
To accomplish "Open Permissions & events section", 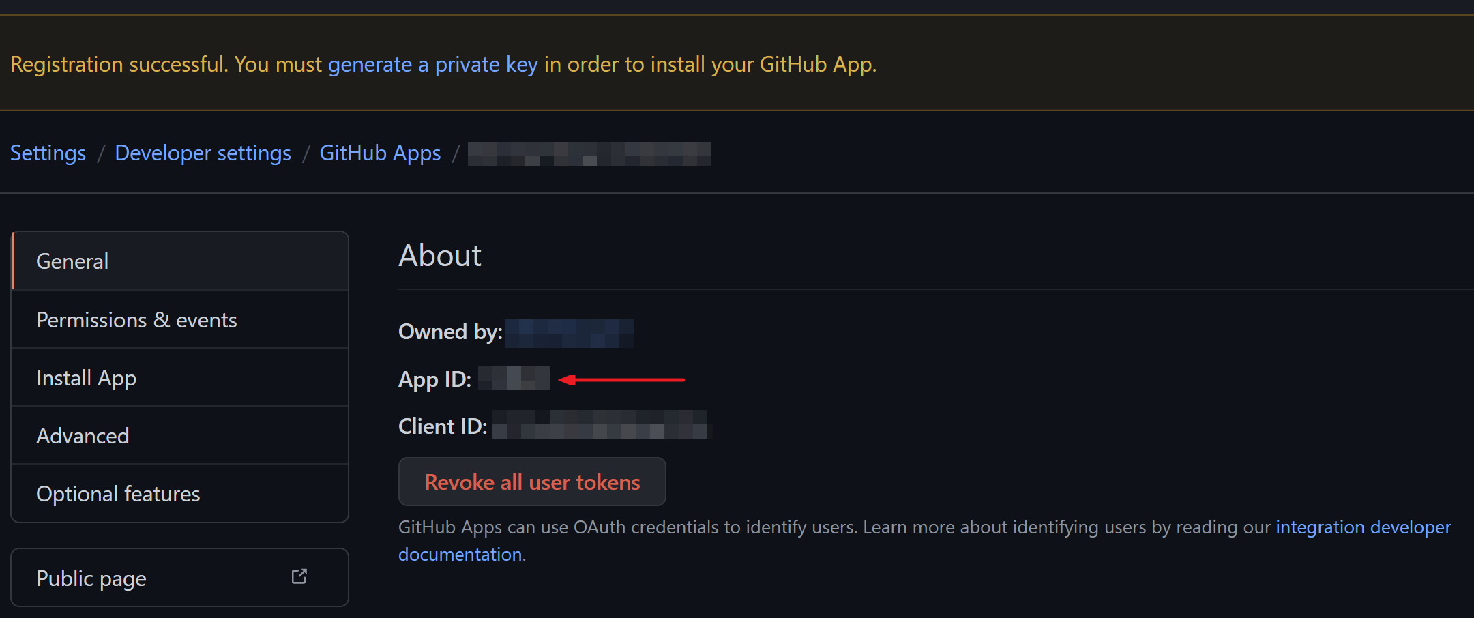I will click(180, 319).
